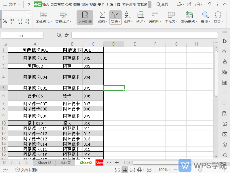This screenshot has height=173, width=230.
Task: Click the fx insert function icon
Action: pos(67,35)
